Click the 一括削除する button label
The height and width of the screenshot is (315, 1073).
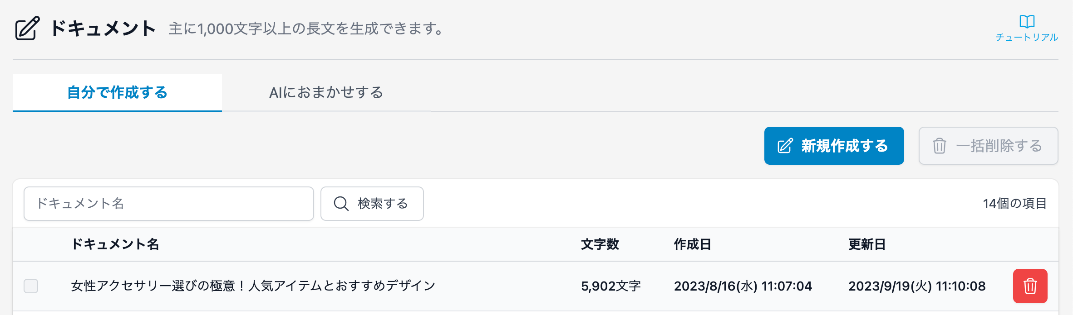point(999,146)
